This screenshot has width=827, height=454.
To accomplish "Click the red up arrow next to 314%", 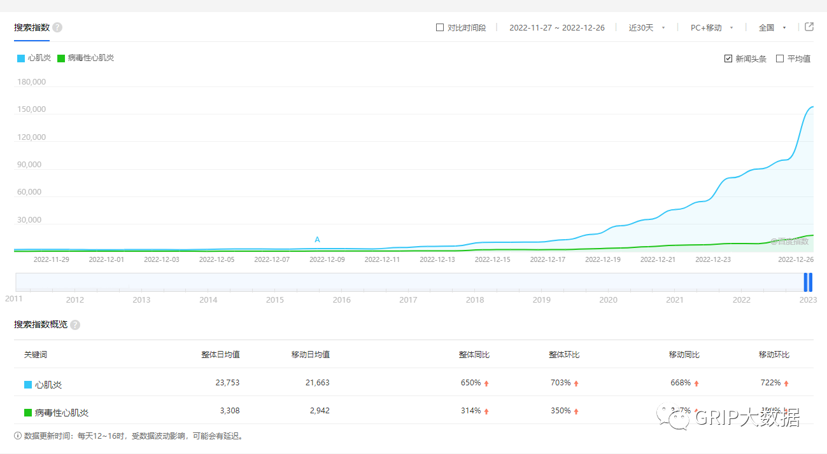I will click(486, 411).
